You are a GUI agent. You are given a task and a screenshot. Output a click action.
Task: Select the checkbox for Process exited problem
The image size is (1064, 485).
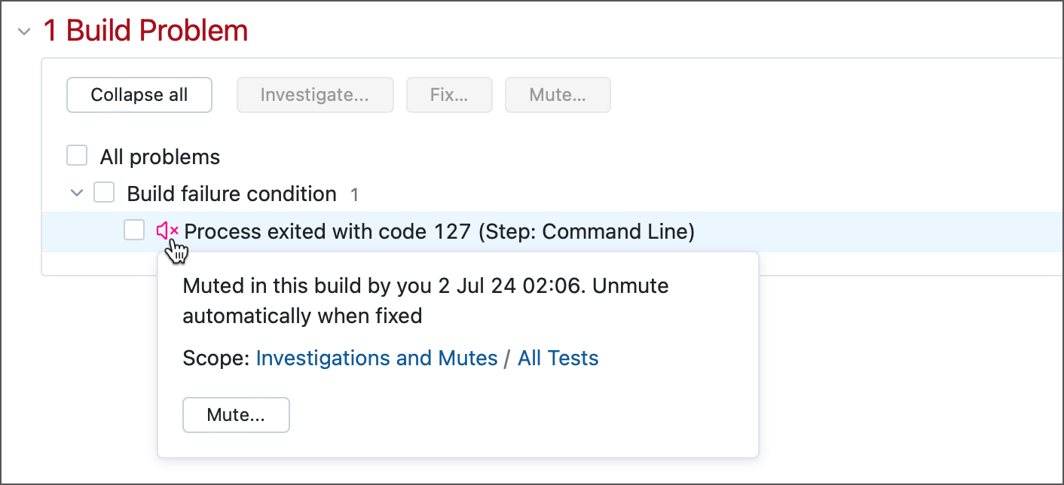pos(134,230)
